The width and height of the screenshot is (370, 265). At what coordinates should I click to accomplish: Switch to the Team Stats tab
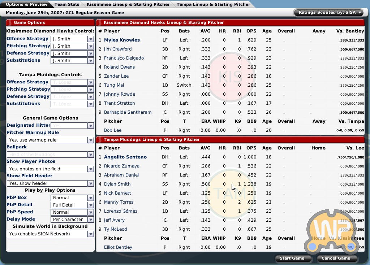point(67,4)
